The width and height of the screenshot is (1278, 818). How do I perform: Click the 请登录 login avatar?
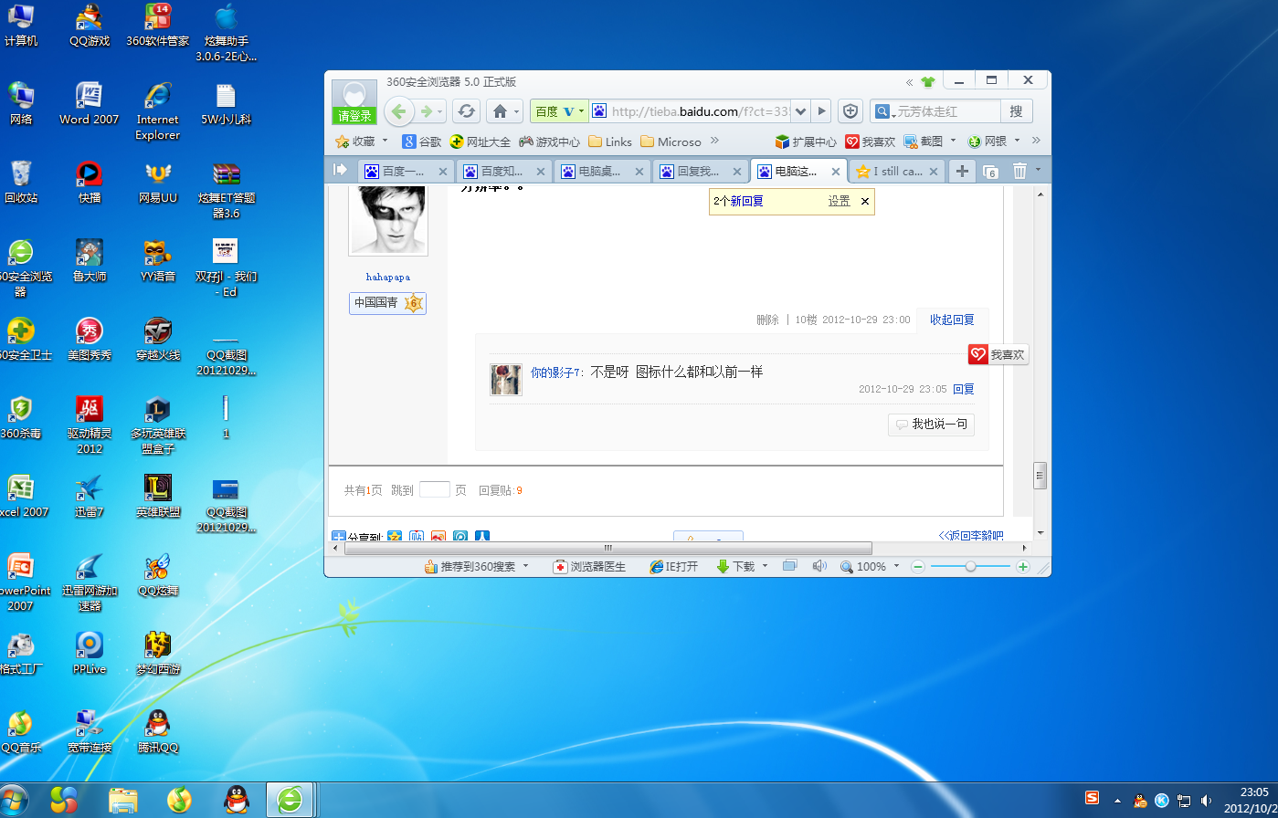click(x=354, y=102)
